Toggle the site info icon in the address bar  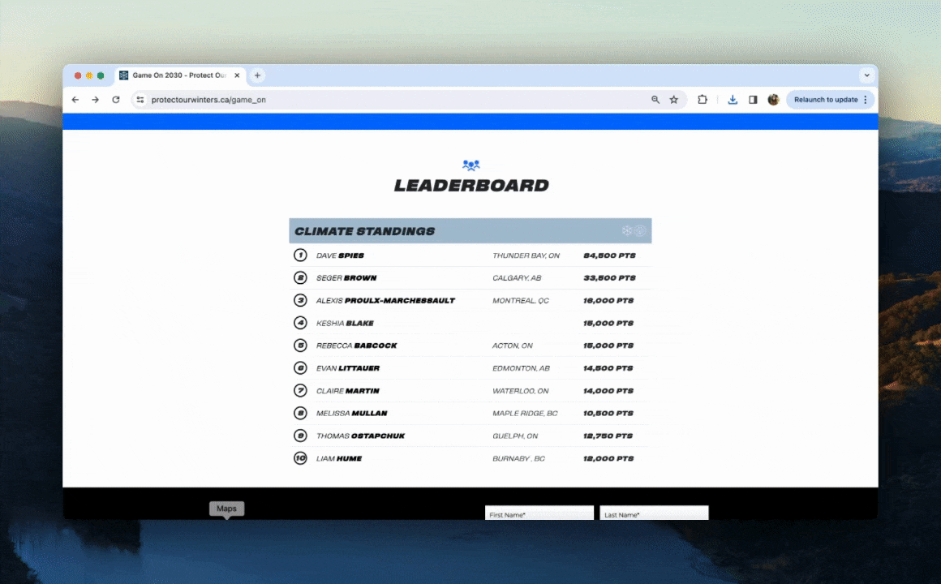[x=140, y=99]
